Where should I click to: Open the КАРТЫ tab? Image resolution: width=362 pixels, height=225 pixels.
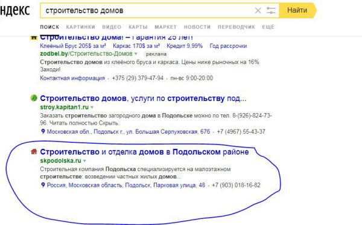[x=138, y=27]
